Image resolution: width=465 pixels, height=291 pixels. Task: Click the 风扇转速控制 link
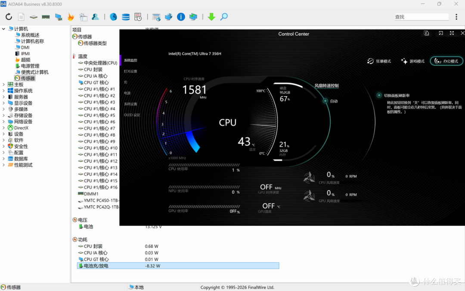point(326,86)
